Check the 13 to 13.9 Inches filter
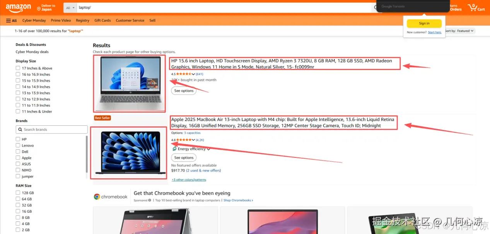490x234 pixels. point(18,93)
